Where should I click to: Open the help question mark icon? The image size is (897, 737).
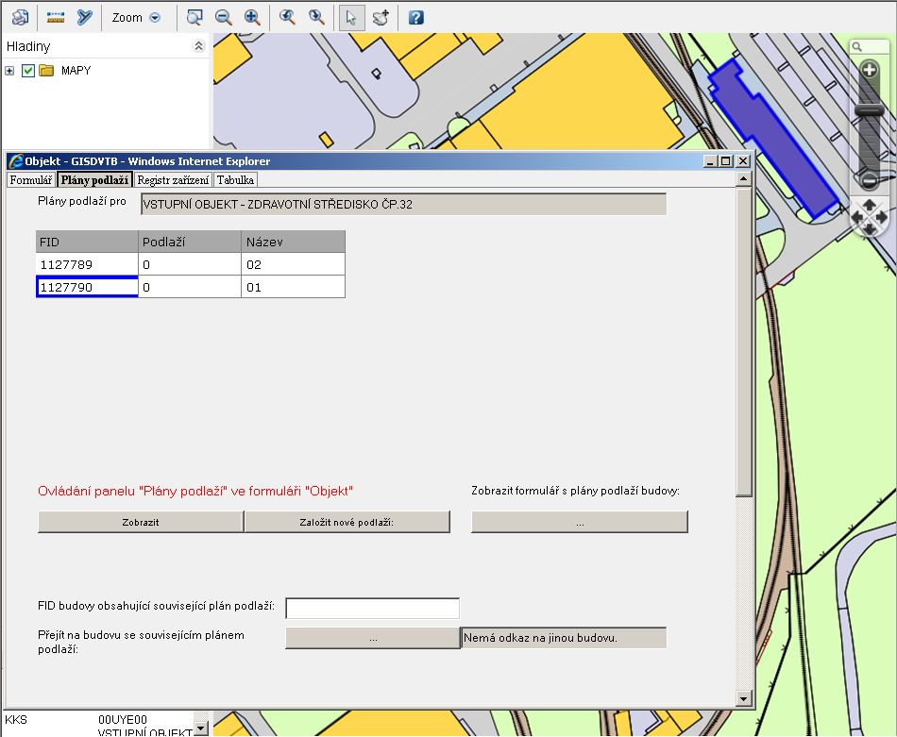415,18
